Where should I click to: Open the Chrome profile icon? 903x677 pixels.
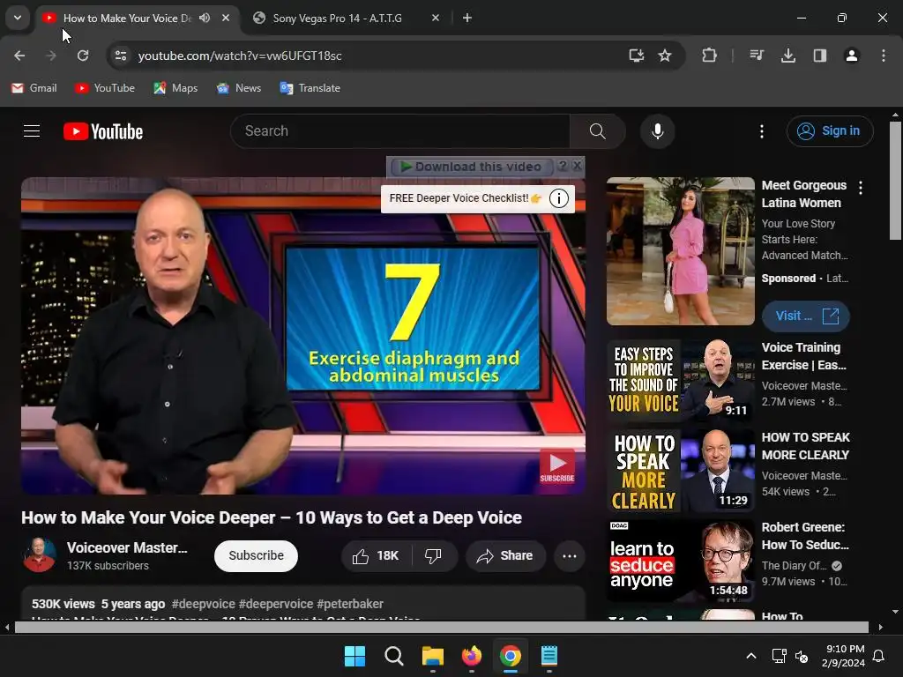[852, 56]
